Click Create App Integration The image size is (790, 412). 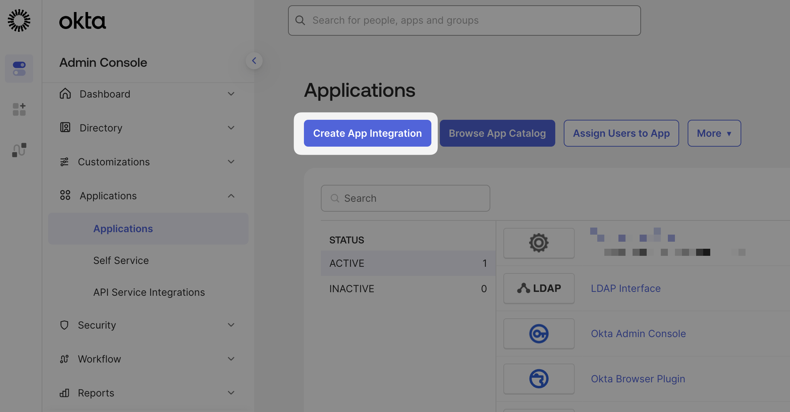pyautogui.click(x=367, y=133)
